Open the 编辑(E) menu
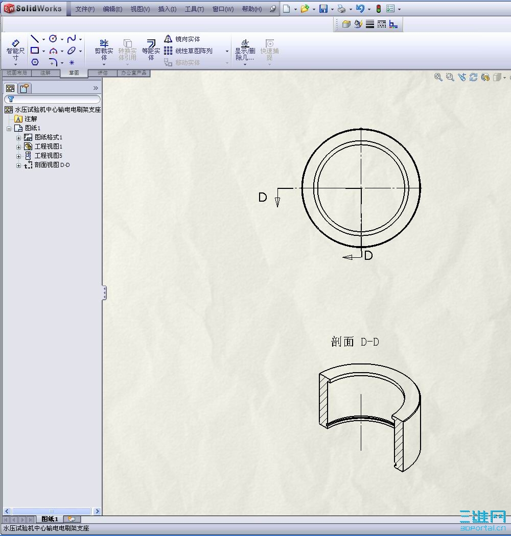This screenshot has height=536, width=511. click(112, 9)
